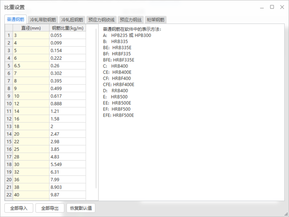This screenshot has width=289, height=217.
Task: Go to the 预应力钢丝 tab
Action: [x=130, y=20]
